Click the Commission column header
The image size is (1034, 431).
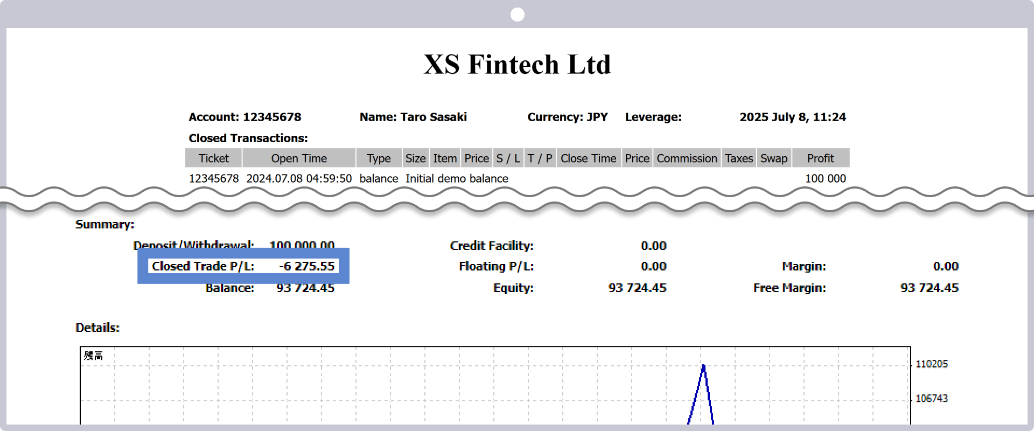pos(687,158)
